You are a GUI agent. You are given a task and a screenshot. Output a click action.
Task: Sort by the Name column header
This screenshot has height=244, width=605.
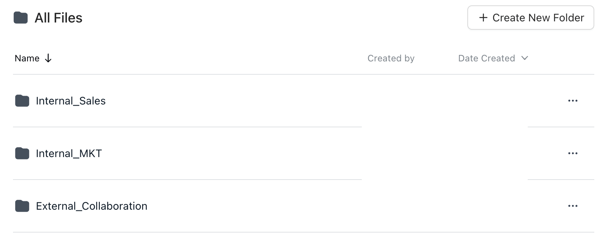(x=27, y=58)
